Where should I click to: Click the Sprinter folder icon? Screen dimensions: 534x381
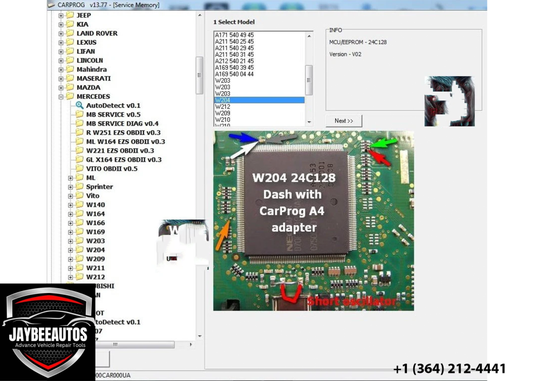click(x=80, y=186)
